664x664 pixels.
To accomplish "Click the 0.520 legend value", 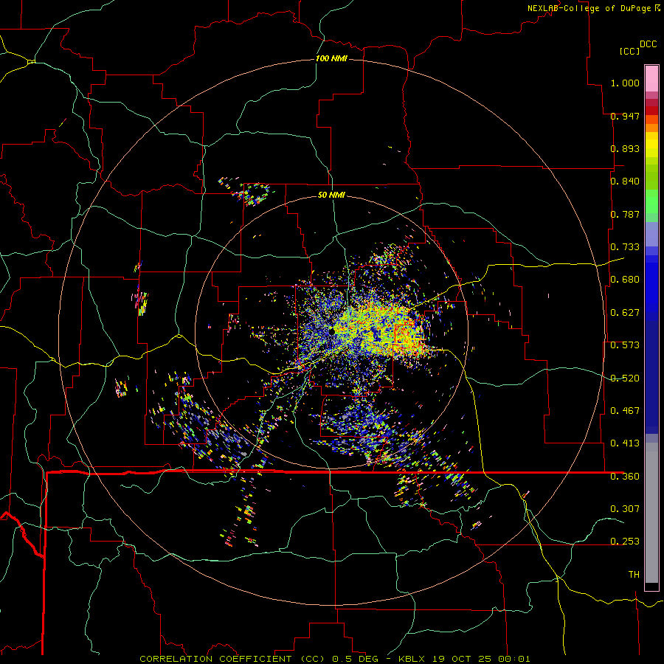I will [625, 378].
